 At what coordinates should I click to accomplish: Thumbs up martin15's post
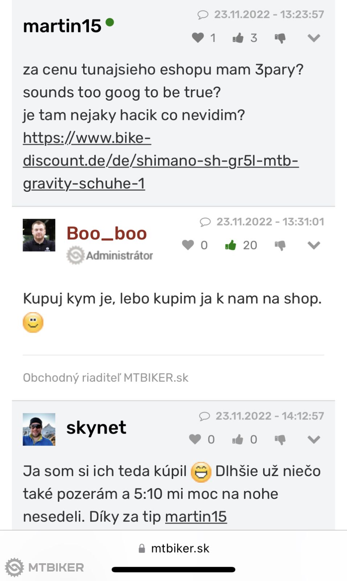coord(238,38)
